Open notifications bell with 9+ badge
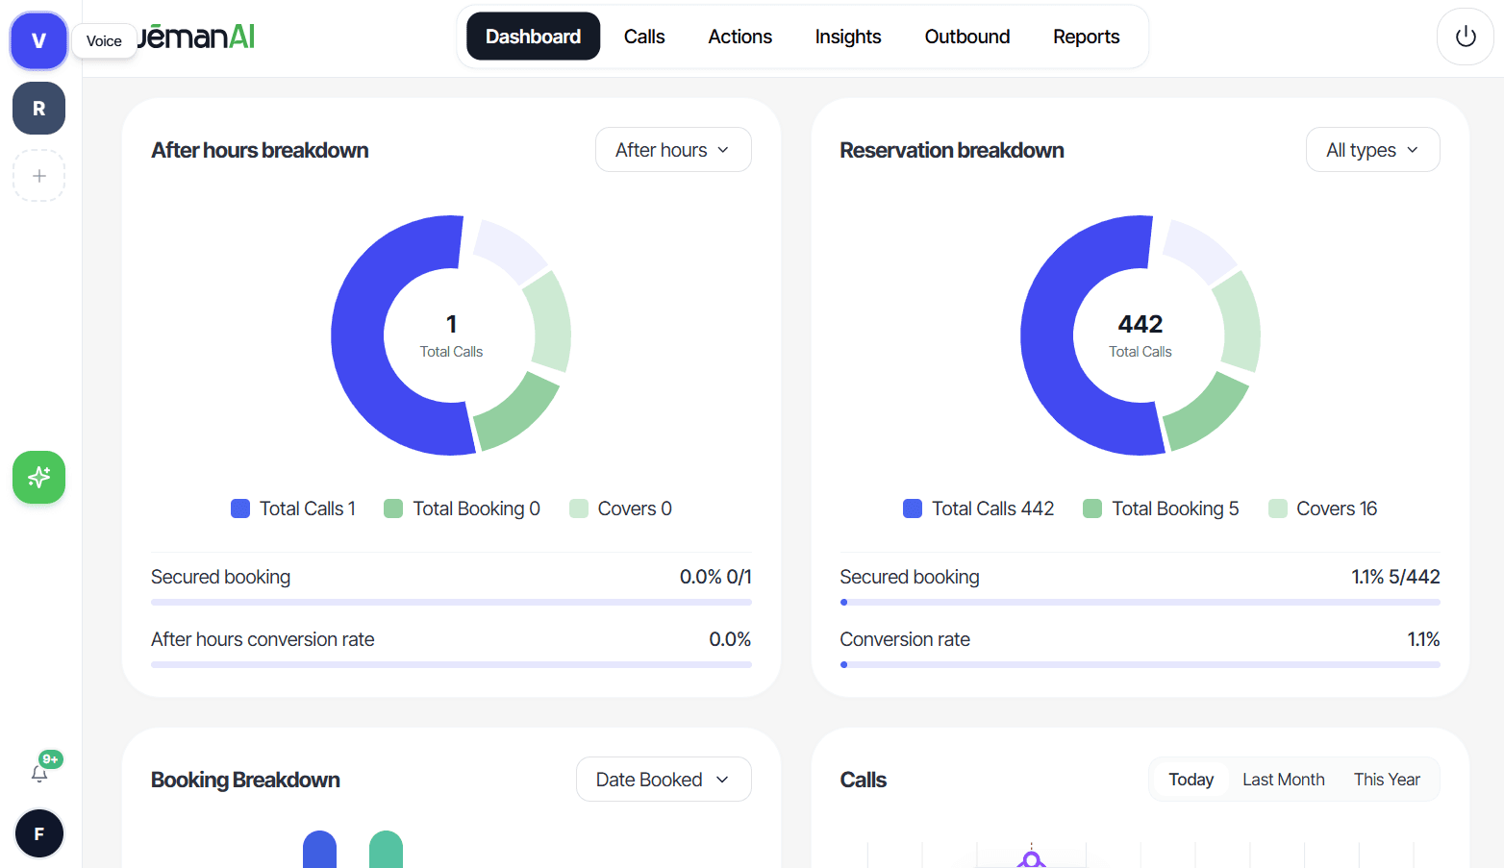Viewport: 1504px width, 868px height. tap(39, 773)
